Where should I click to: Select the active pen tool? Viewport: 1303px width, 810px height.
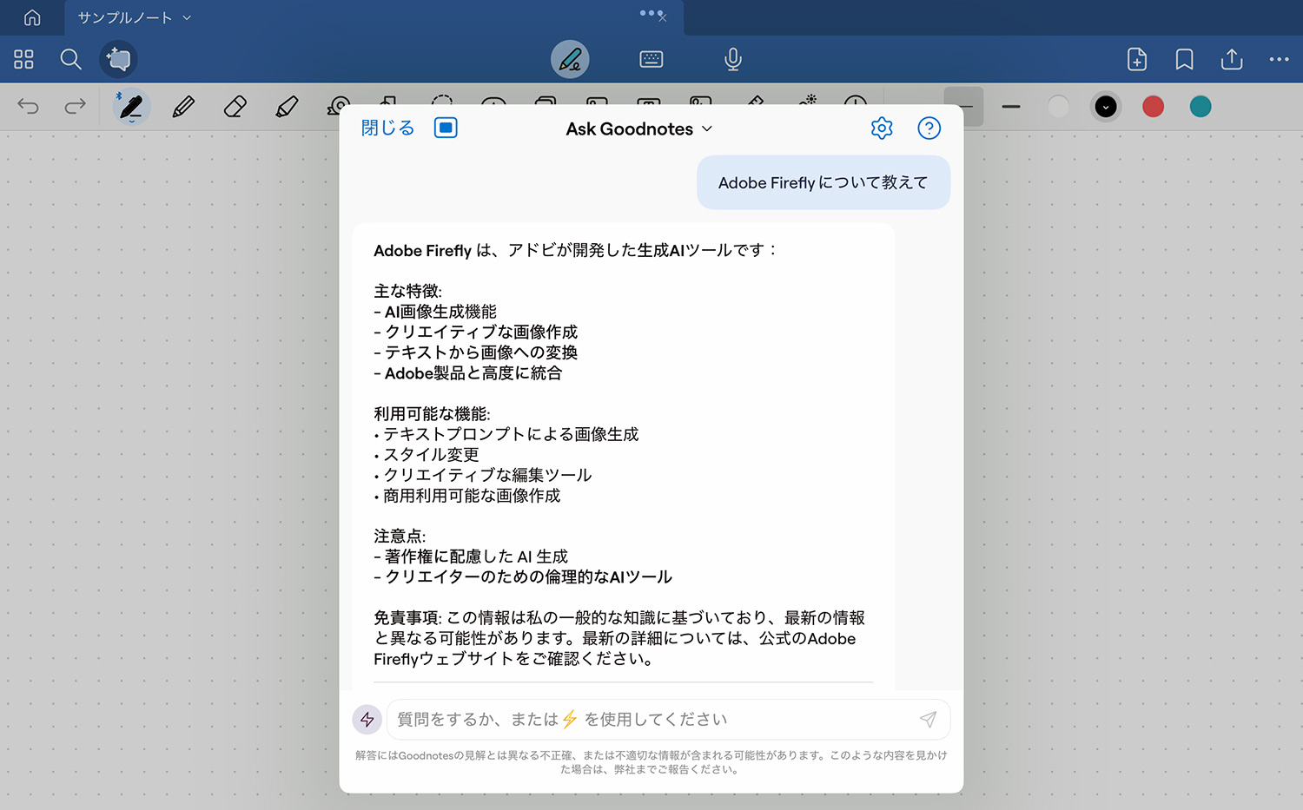point(131,107)
